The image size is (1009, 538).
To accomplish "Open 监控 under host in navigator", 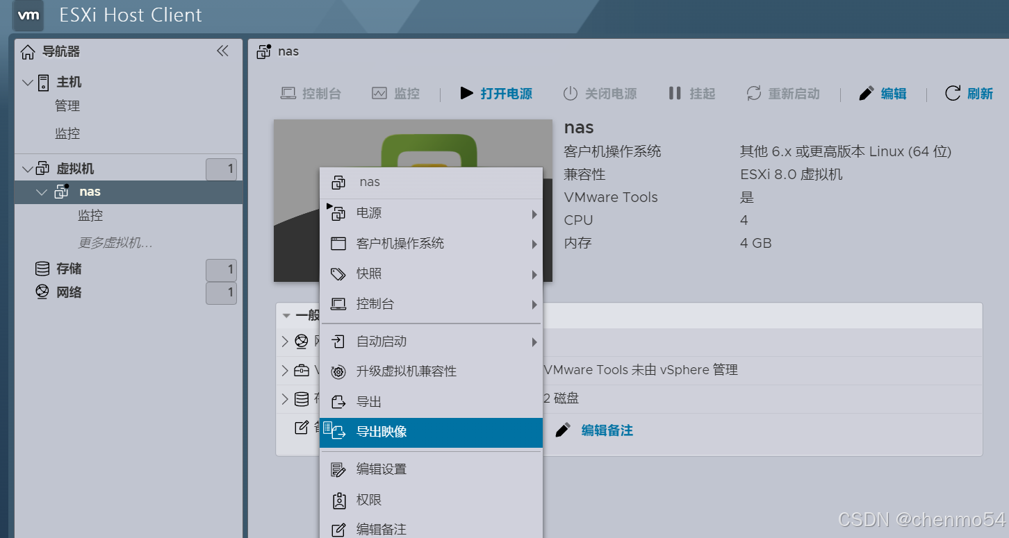I will (67, 133).
